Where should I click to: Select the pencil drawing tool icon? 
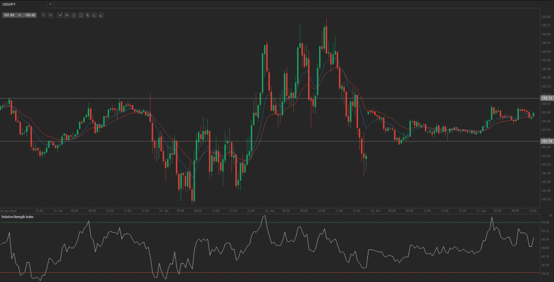101,15
